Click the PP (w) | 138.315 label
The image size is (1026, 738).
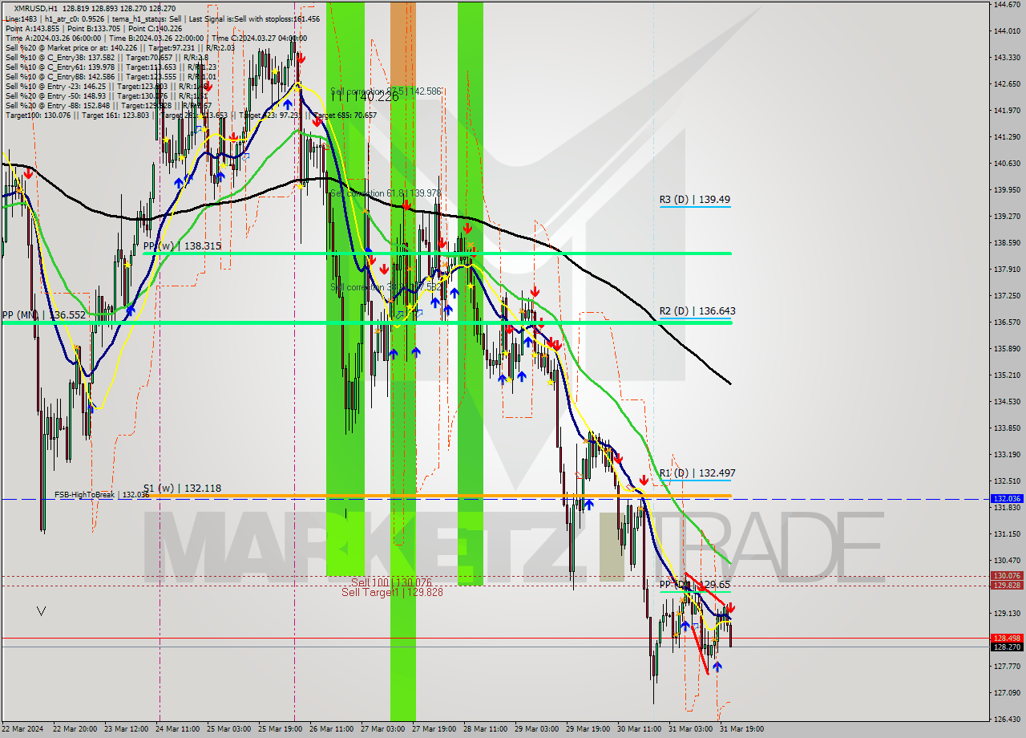(x=182, y=246)
